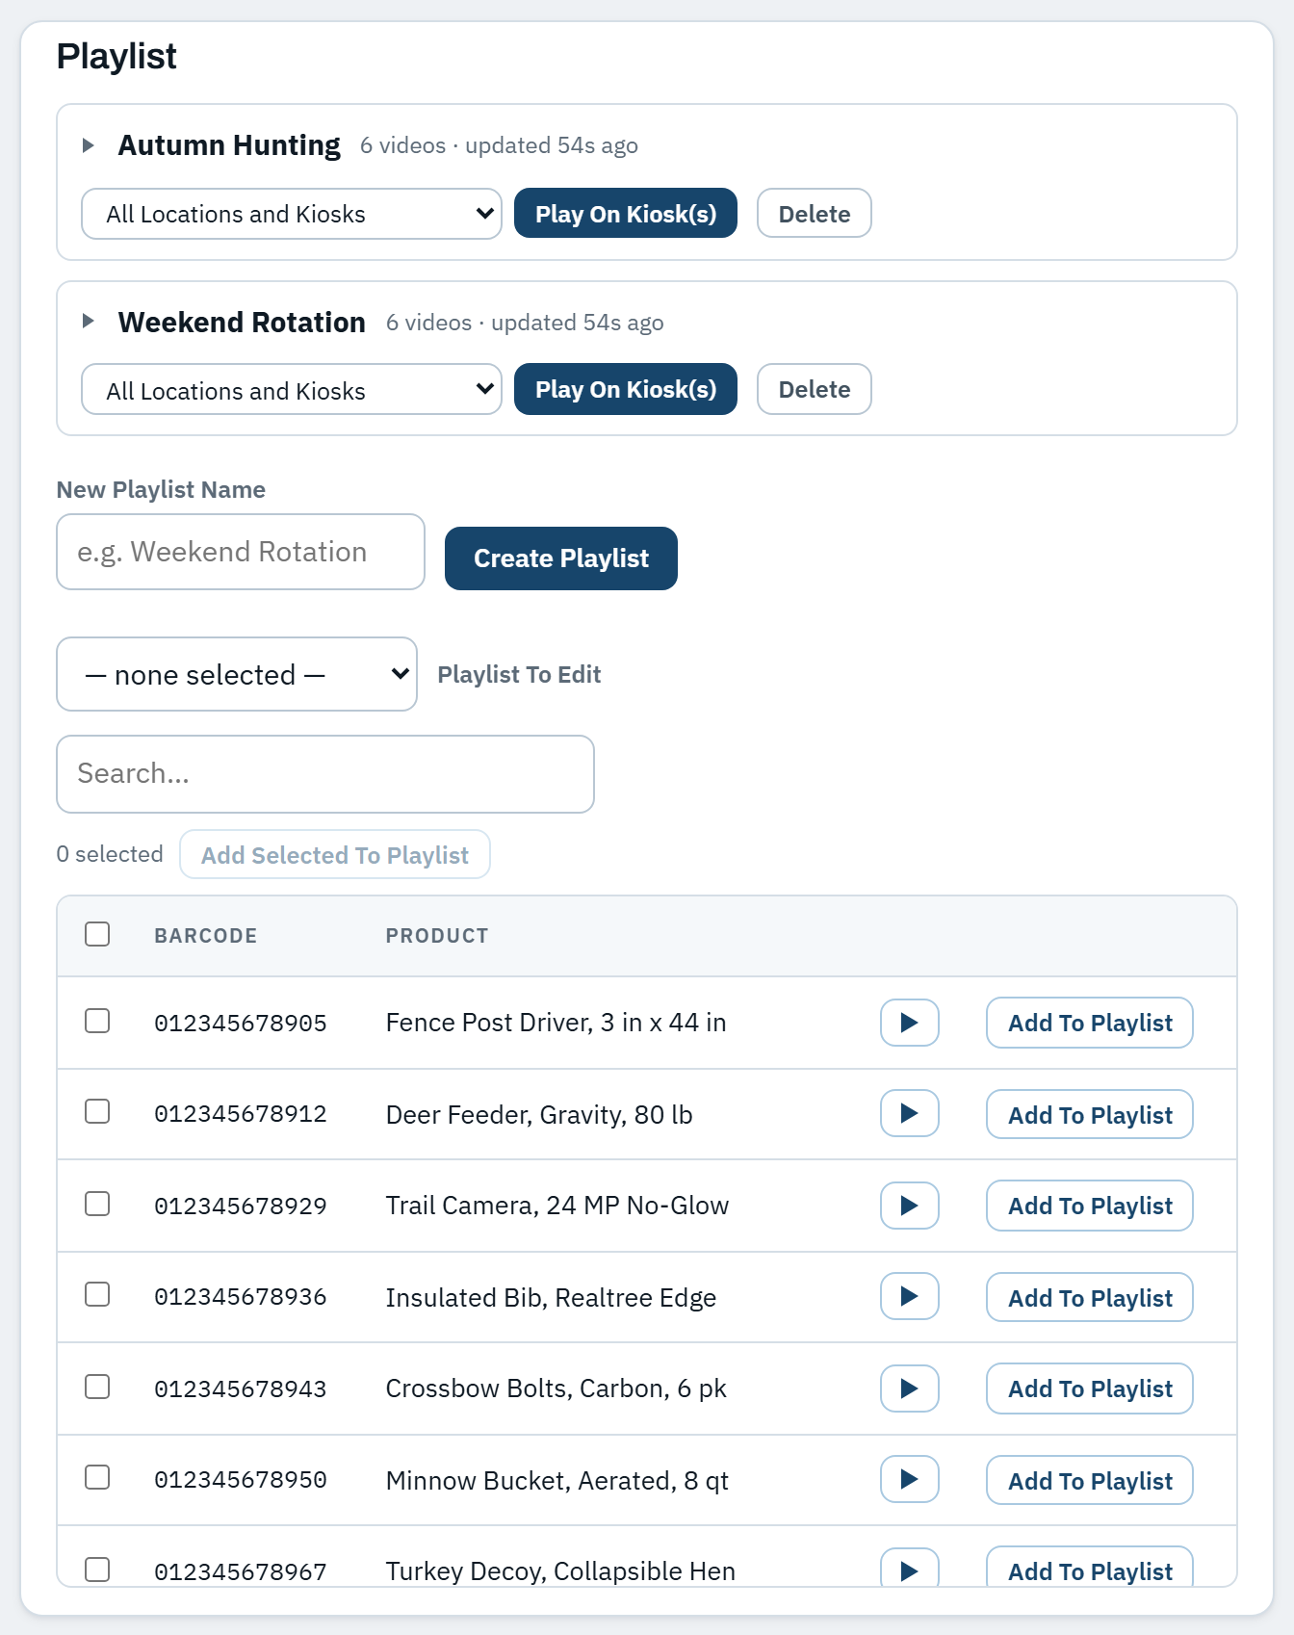This screenshot has width=1294, height=1635.
Task: Play preview video for Deer Feeder
Action: click(909, 1114)
